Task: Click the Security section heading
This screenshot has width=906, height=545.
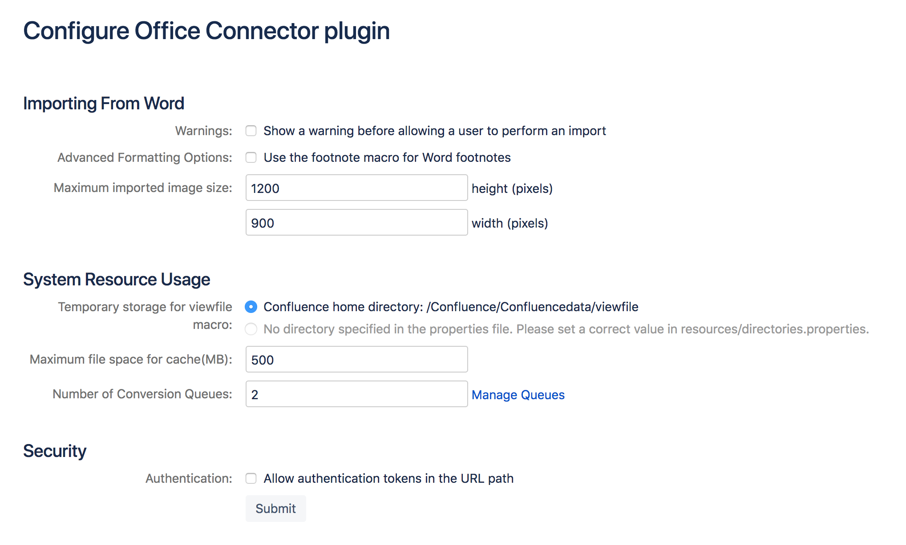Action: click(x=55, y=451)
